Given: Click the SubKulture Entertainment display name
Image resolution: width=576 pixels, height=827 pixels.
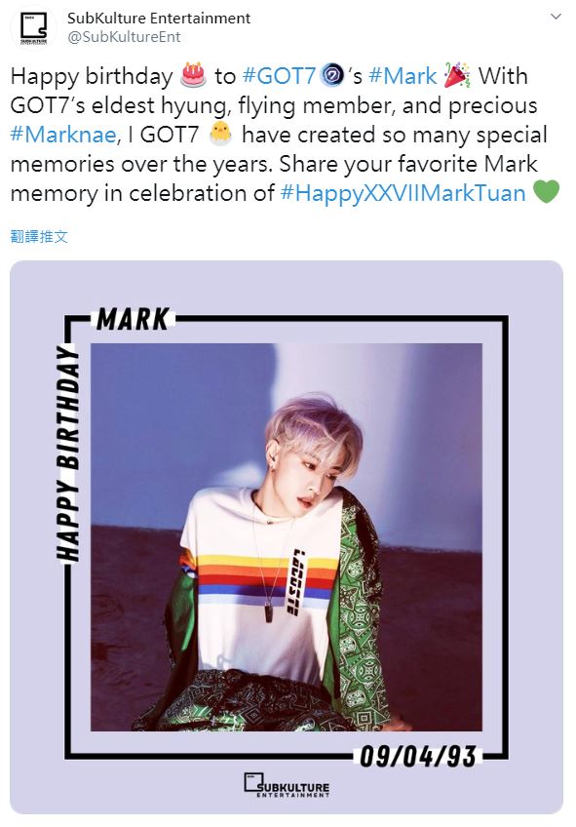Looking at the screenshot, I should tap(159, 18).
